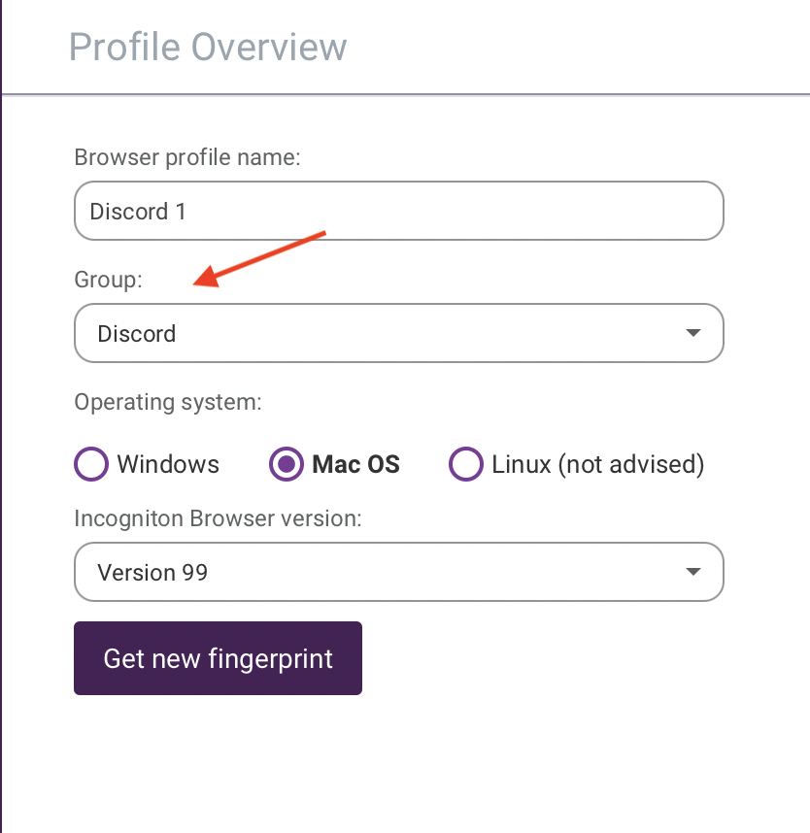Expand the Version 99 browser version dropdown

(399, 572)
